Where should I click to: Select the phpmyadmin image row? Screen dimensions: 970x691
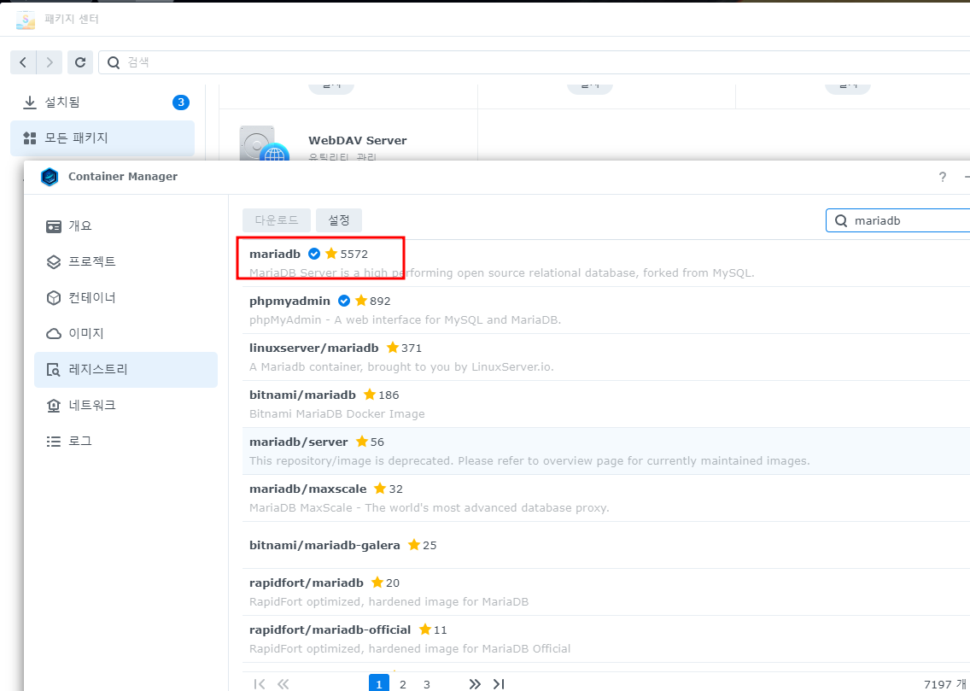tap(606, 311)
